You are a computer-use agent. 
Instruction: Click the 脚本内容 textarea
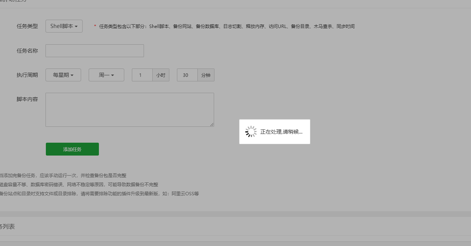click(130, 110)
